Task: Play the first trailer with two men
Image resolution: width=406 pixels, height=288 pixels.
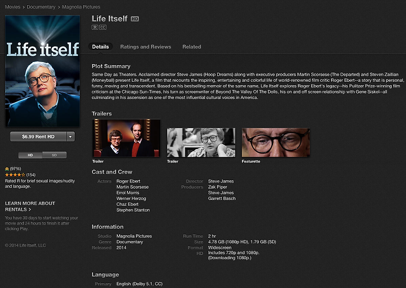Action: pyautogui.click(x=126, y=138)
